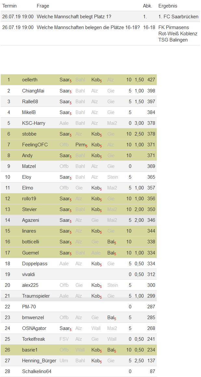The image size is (201, 377).
Task: Click the Ergebnis column header
Action: (x=167, y=6)
